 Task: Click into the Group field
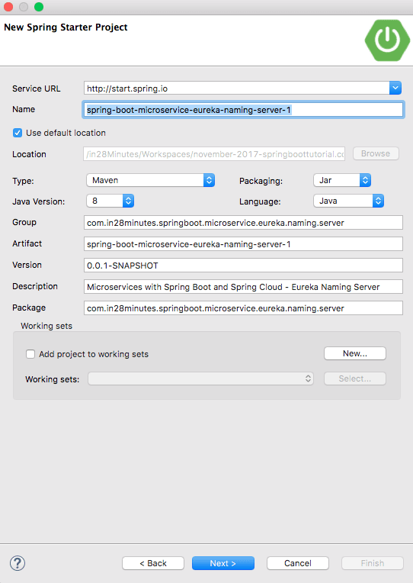coord(243,223)
